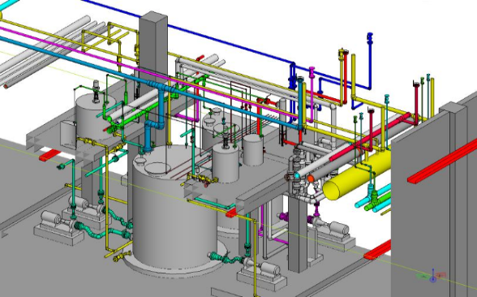Select the front-left pump motor on its base
477x297 pixels.
point(51,217)
